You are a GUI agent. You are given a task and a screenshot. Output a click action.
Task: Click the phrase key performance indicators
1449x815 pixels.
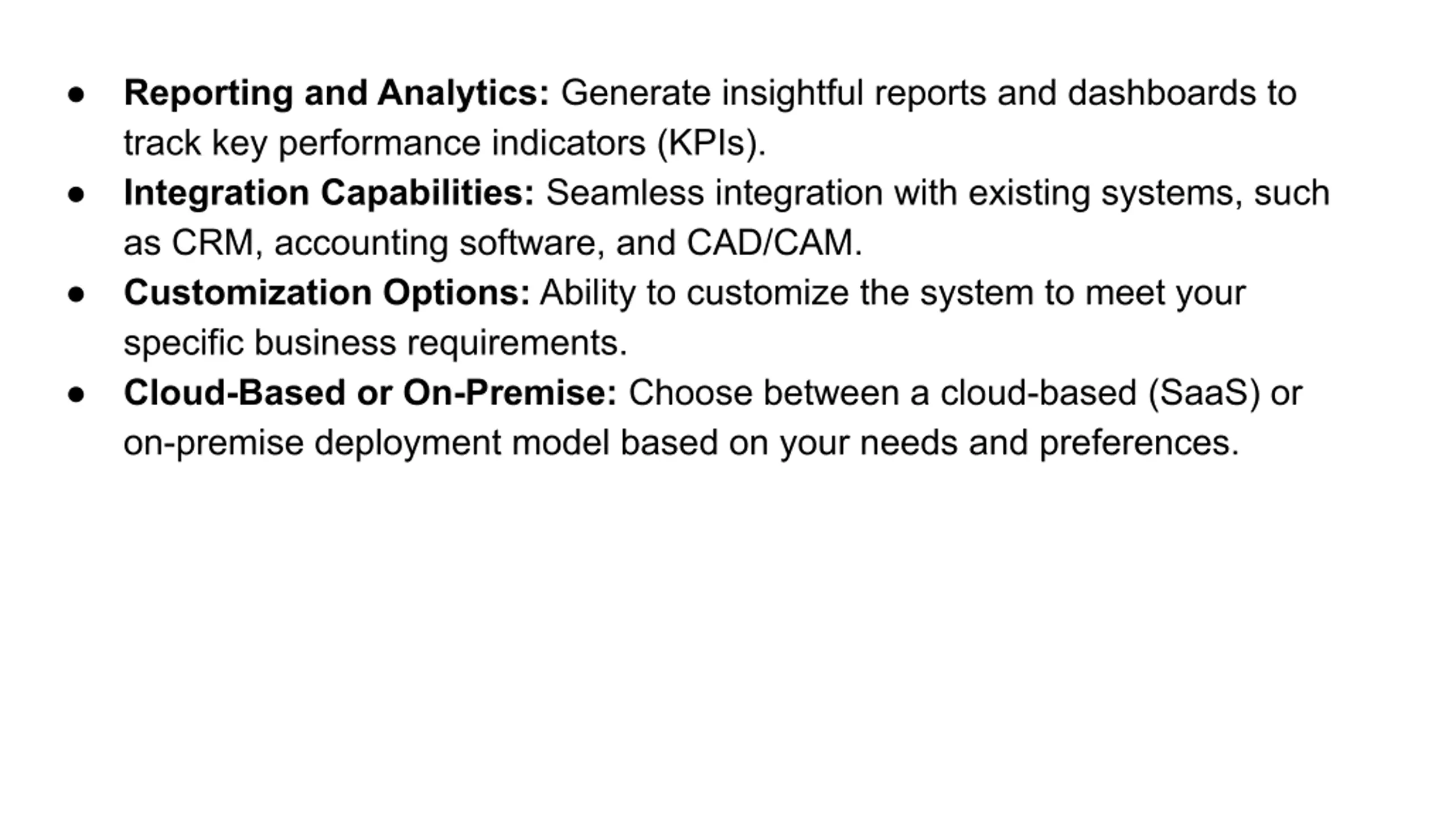coord(428,143)
